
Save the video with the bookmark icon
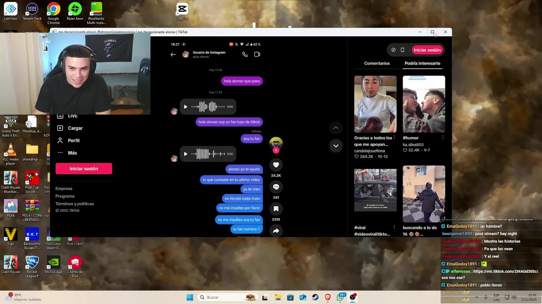tap(276, 209)
